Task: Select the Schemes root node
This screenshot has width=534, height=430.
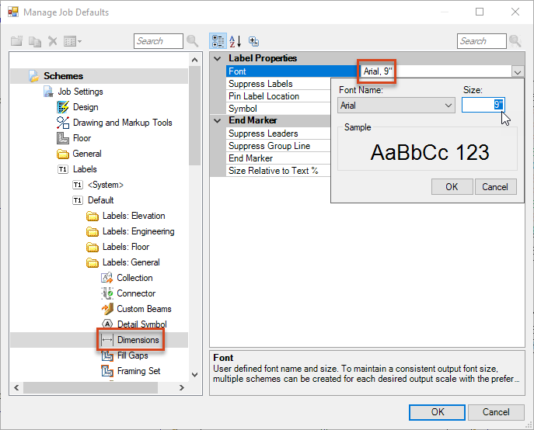Action: click(63, 76)
